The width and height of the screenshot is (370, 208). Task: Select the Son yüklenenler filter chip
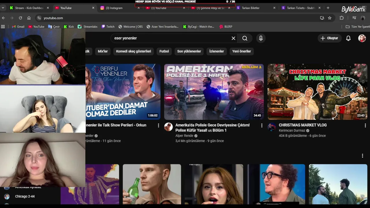(x=189, y=51)
